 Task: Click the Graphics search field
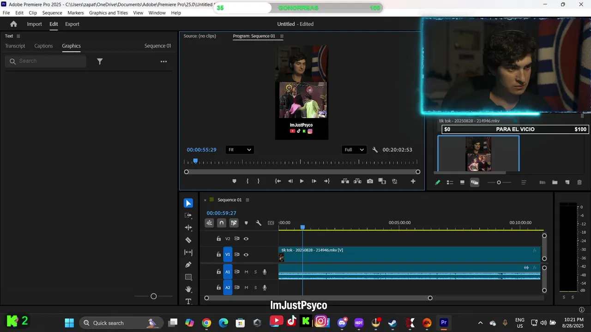click(x=46, y=61)
